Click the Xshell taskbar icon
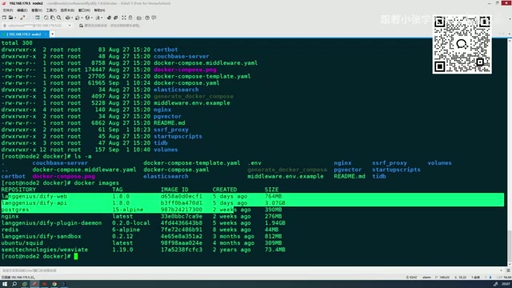 point(34,284)
